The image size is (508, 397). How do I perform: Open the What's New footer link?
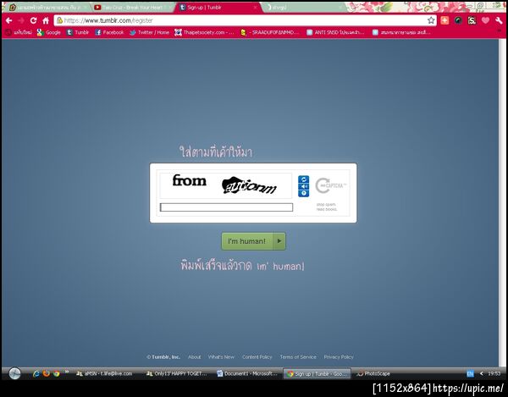(x=221, y=357)
